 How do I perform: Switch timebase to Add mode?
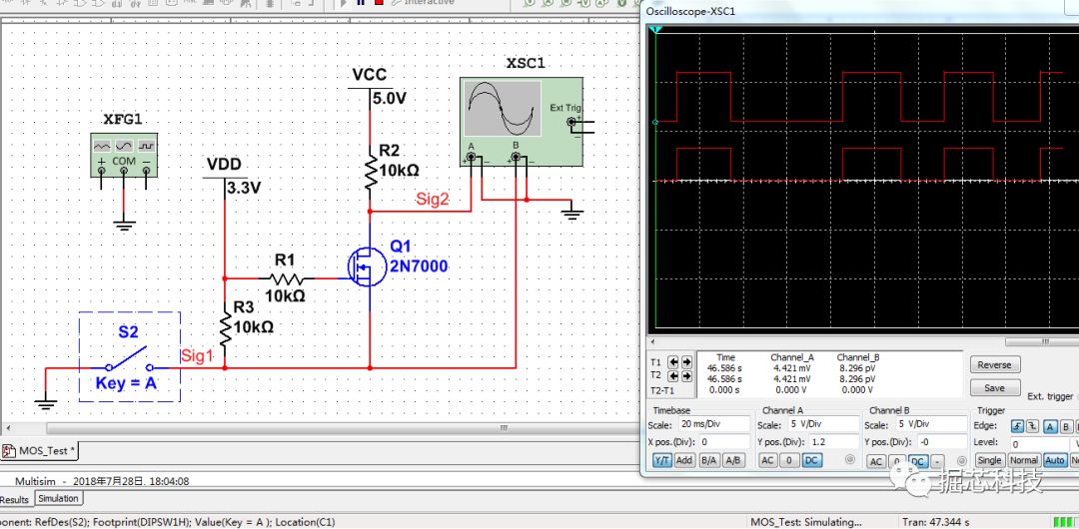click(684, 460)
